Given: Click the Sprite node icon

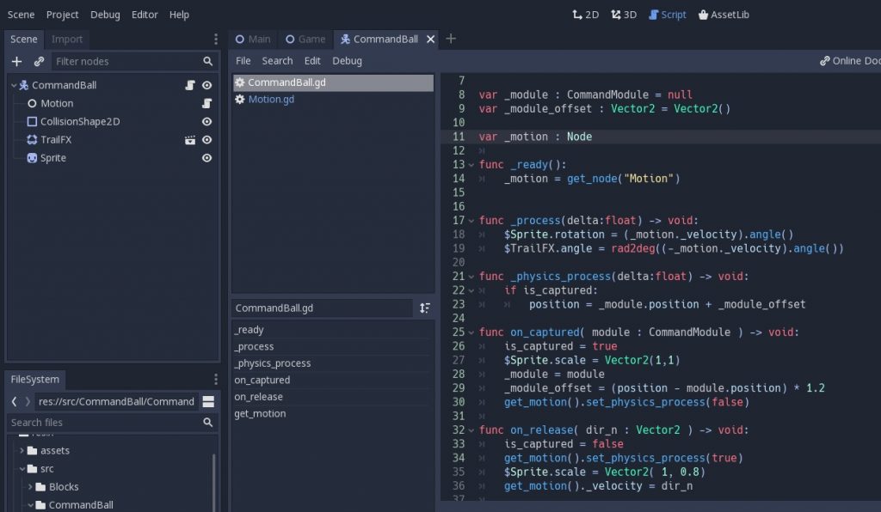Looking at the screenshot, I should point(32,158).
